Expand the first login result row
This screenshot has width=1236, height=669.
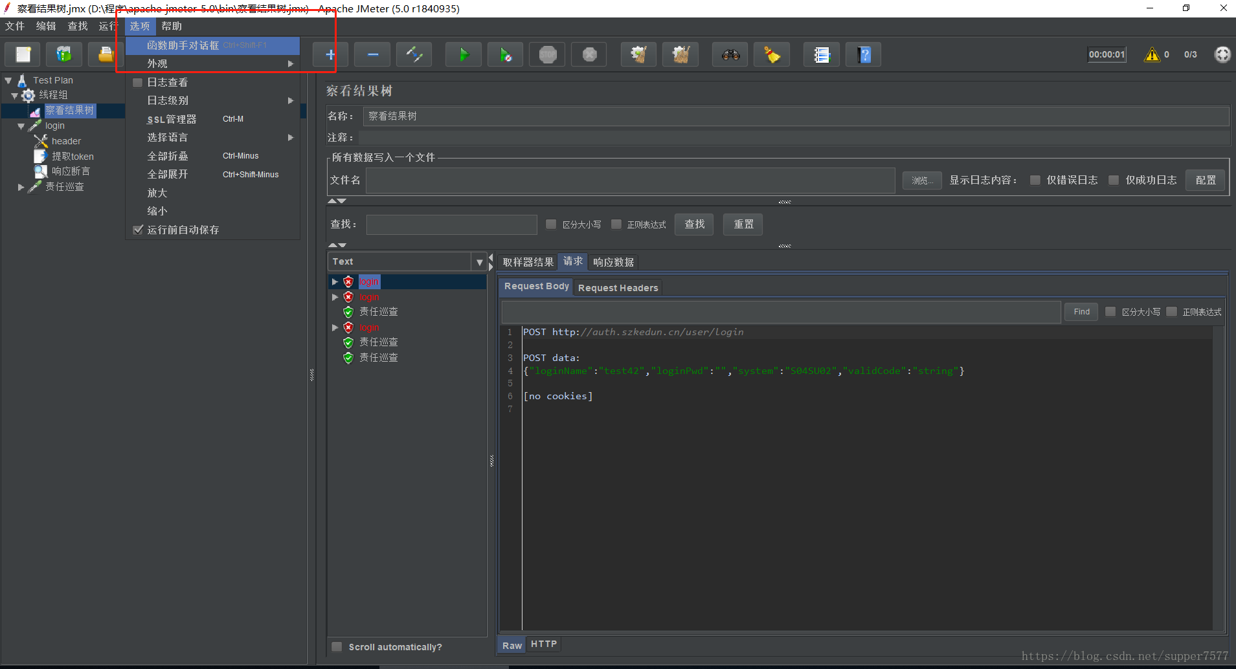tap(335, 281)
